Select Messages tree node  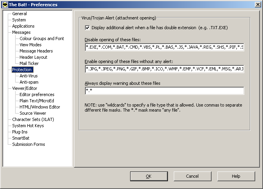click(21, 32)
